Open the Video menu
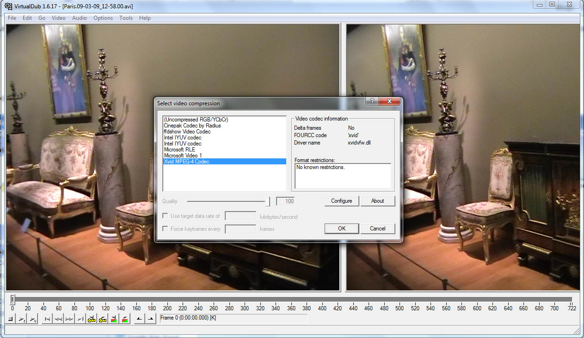584x338 pixels. point(58,18)
